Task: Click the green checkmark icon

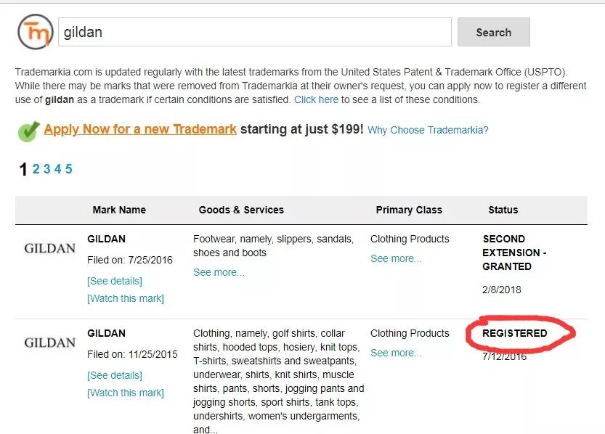Action: [28, 131]
